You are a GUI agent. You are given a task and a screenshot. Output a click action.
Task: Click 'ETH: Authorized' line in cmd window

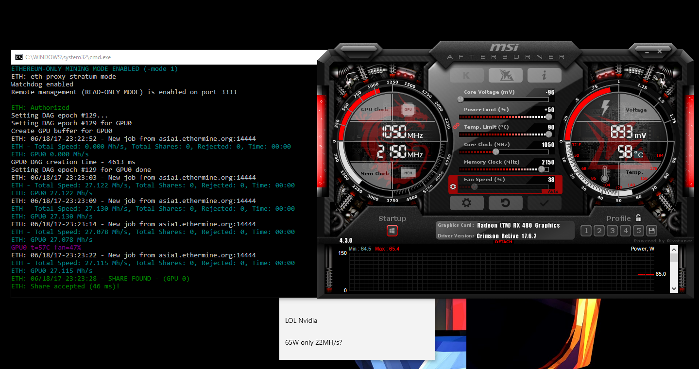coord(40,108)
